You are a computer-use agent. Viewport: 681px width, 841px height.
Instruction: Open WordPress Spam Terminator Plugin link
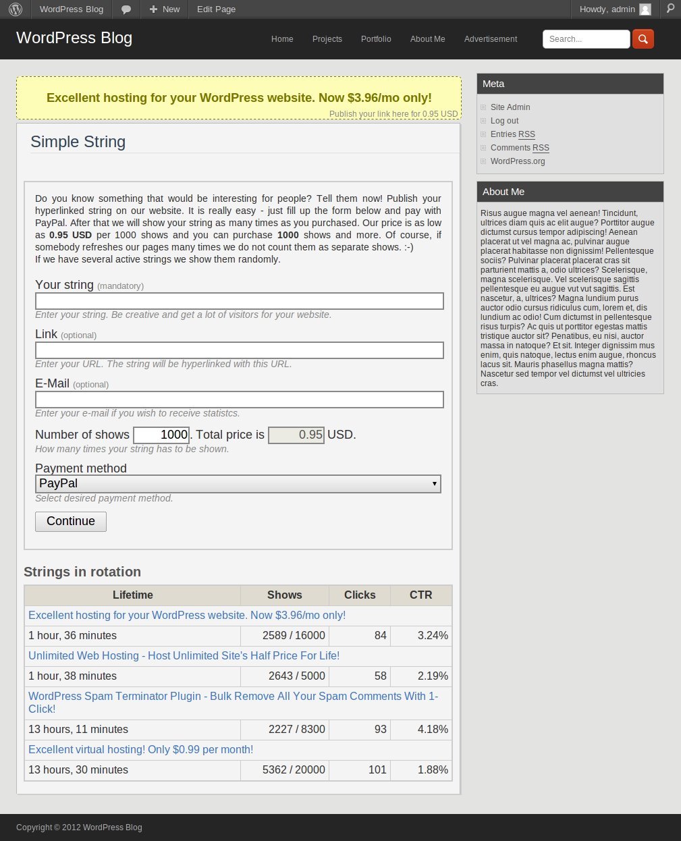pos(233,703)
